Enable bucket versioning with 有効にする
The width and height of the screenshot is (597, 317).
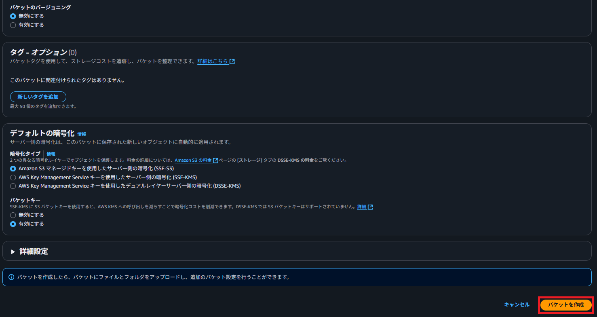click(x=13, y=25)
